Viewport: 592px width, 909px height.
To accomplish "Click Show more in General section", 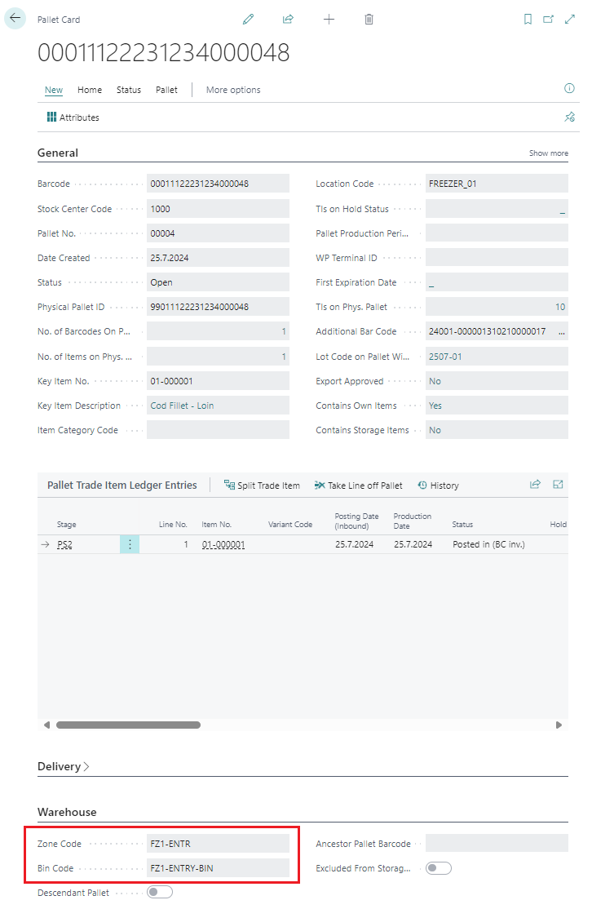I will pos(548,153).
